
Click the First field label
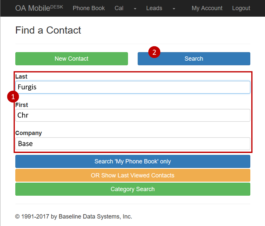pos(22,105)
